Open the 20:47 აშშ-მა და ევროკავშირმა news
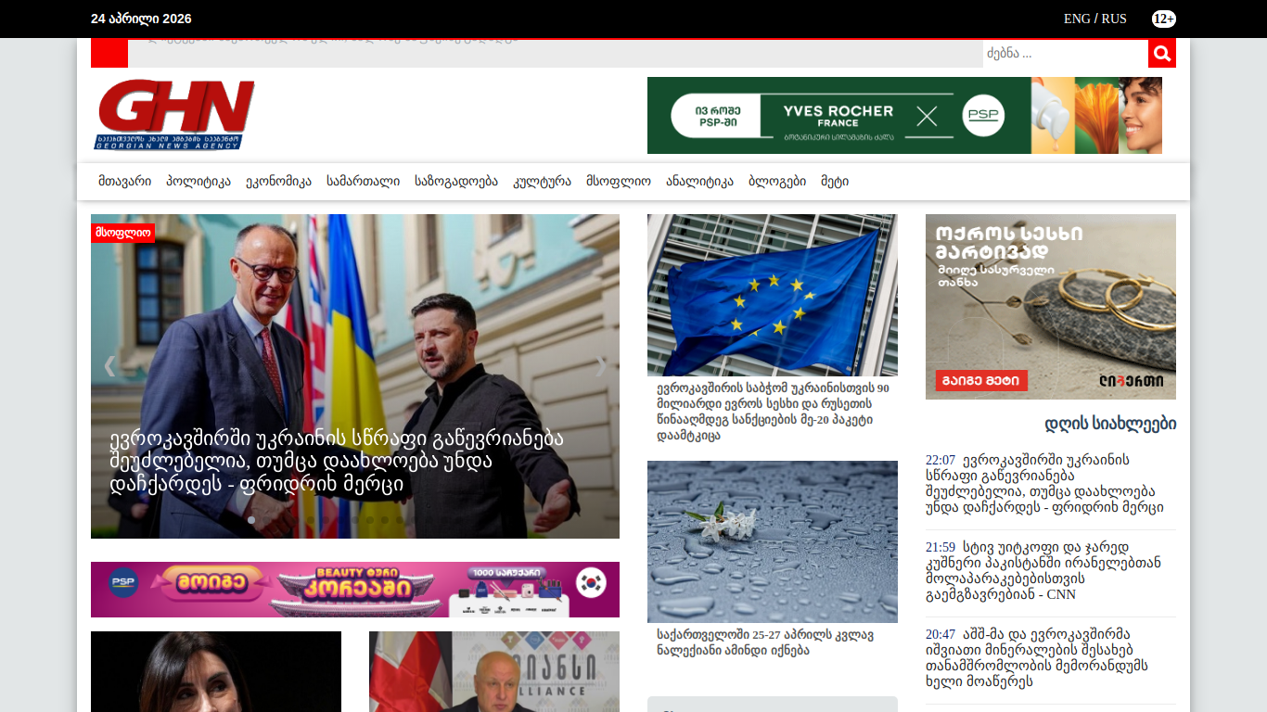 1037,658
